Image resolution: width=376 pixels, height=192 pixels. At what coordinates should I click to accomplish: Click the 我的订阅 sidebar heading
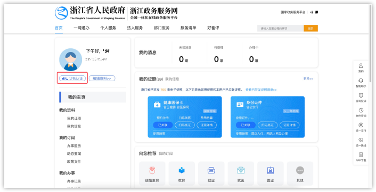[x=67, y=138]
